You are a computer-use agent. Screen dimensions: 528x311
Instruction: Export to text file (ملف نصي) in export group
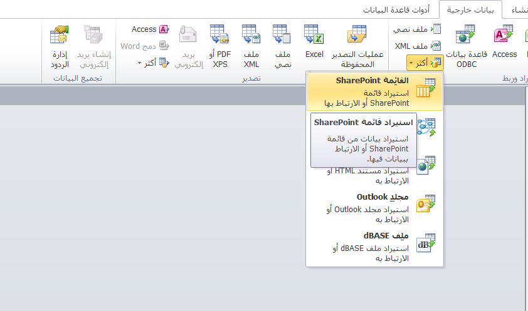[x=282, y=46]
